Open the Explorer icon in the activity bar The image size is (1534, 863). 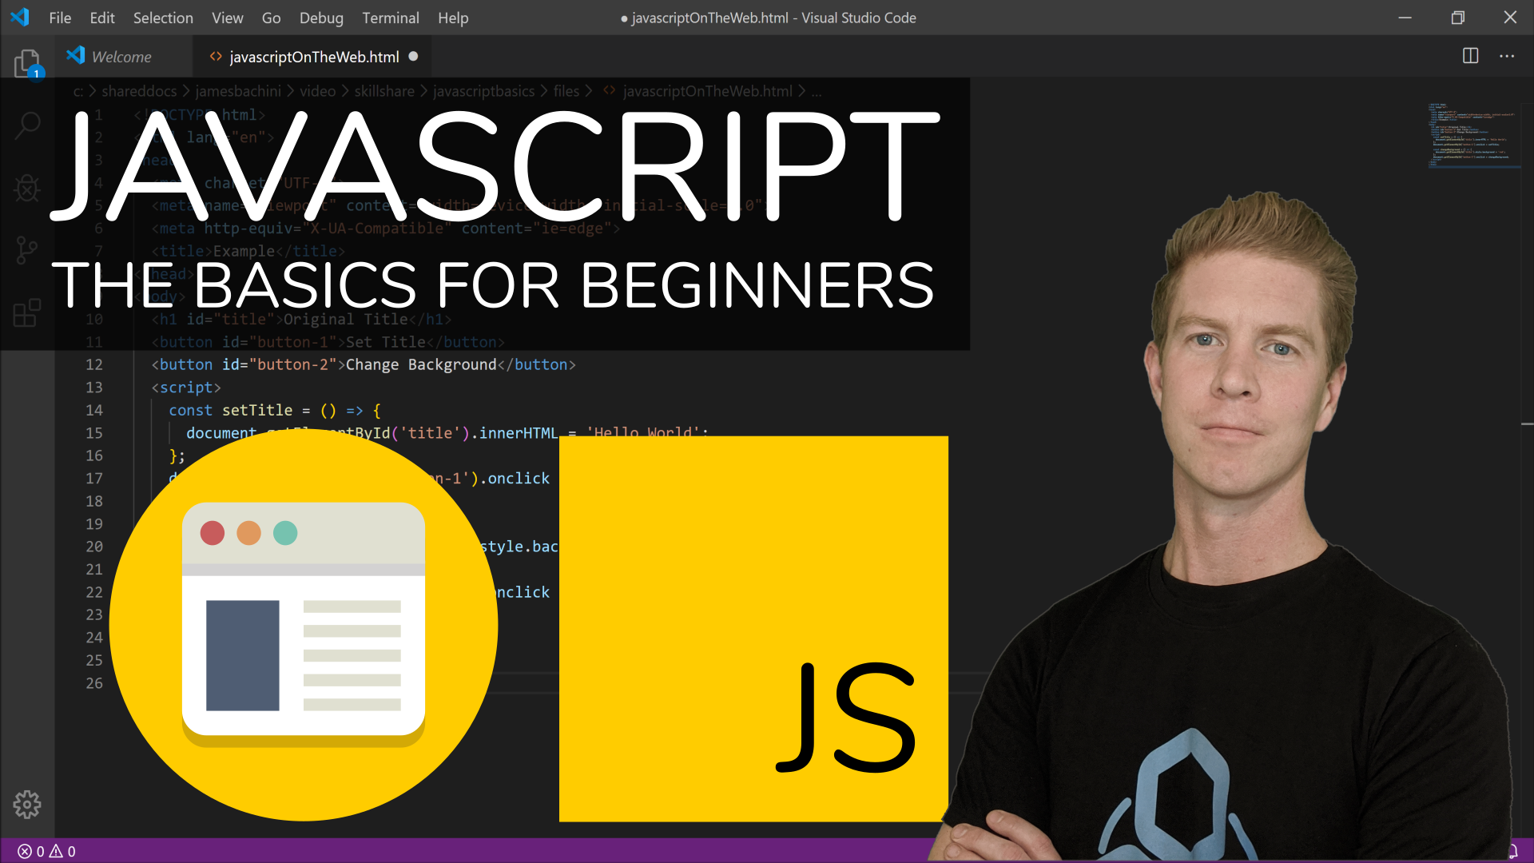point(27,62)
